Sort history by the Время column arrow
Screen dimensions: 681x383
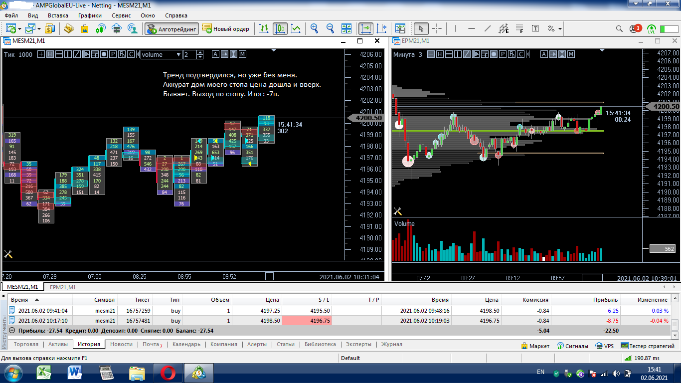point(36,300)
